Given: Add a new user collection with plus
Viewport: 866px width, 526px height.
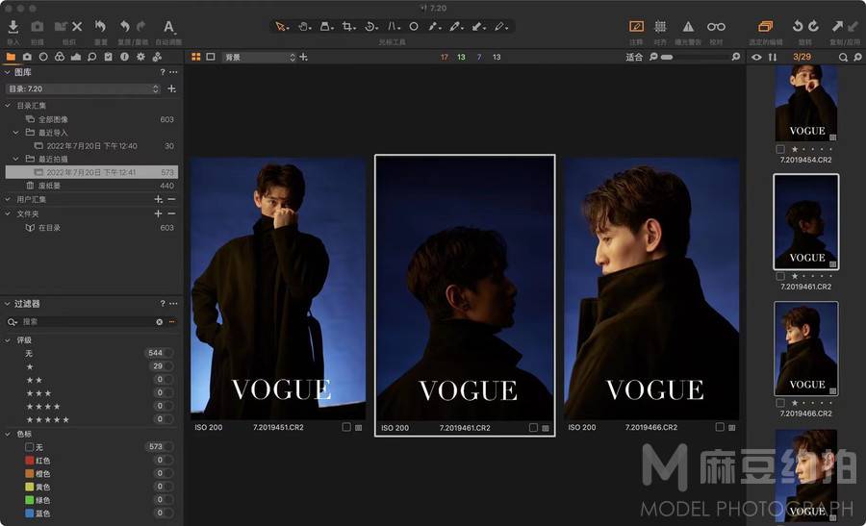Looking at the screenshot, I should 159,199.
